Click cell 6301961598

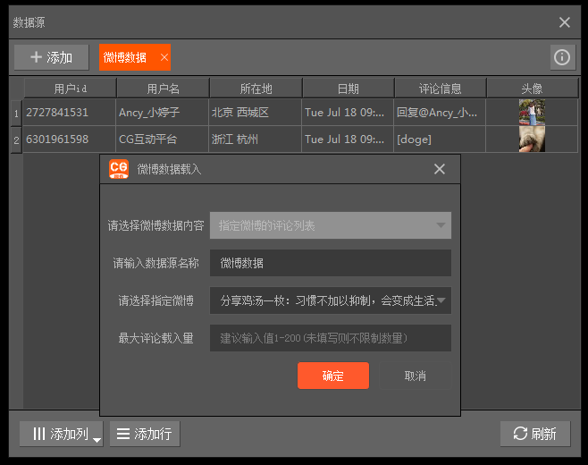69,139
